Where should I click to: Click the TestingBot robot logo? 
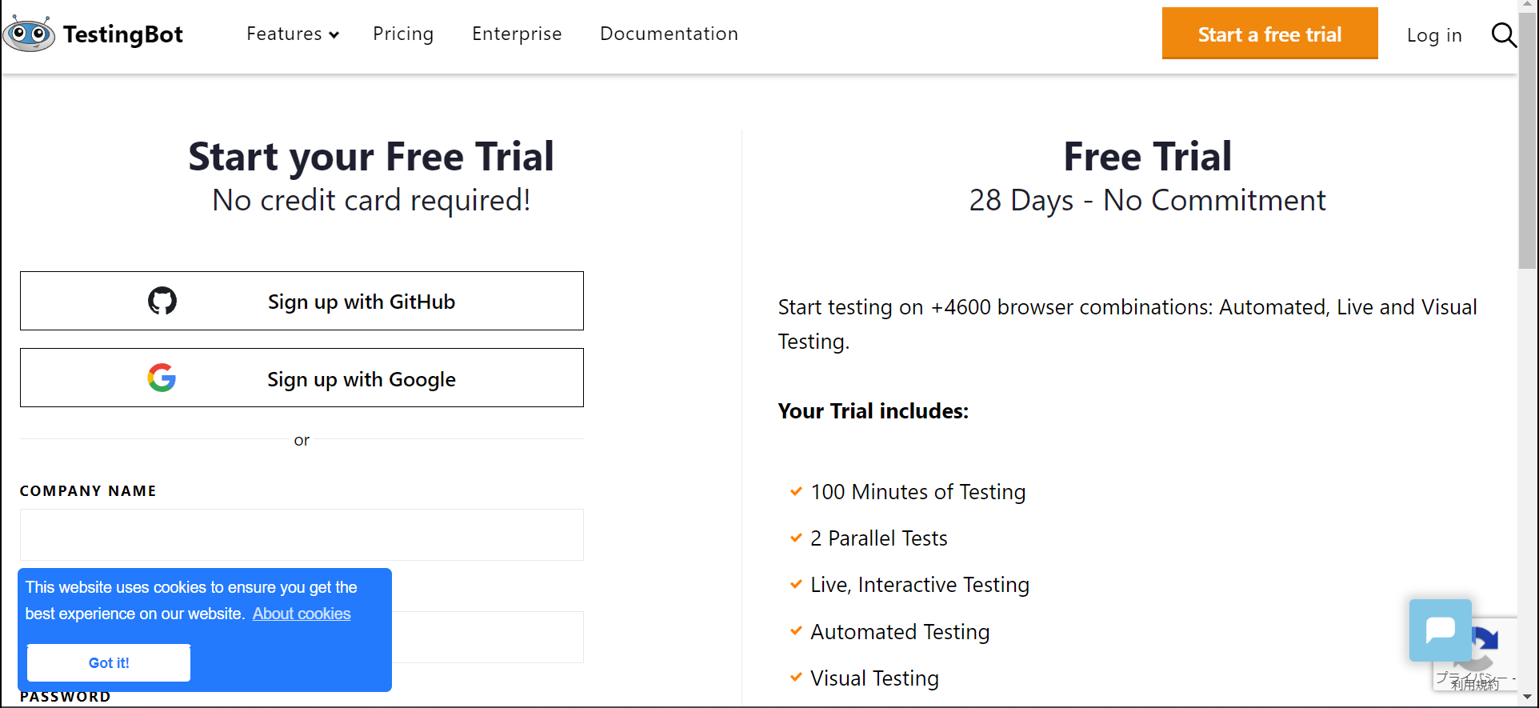(29, 34)
